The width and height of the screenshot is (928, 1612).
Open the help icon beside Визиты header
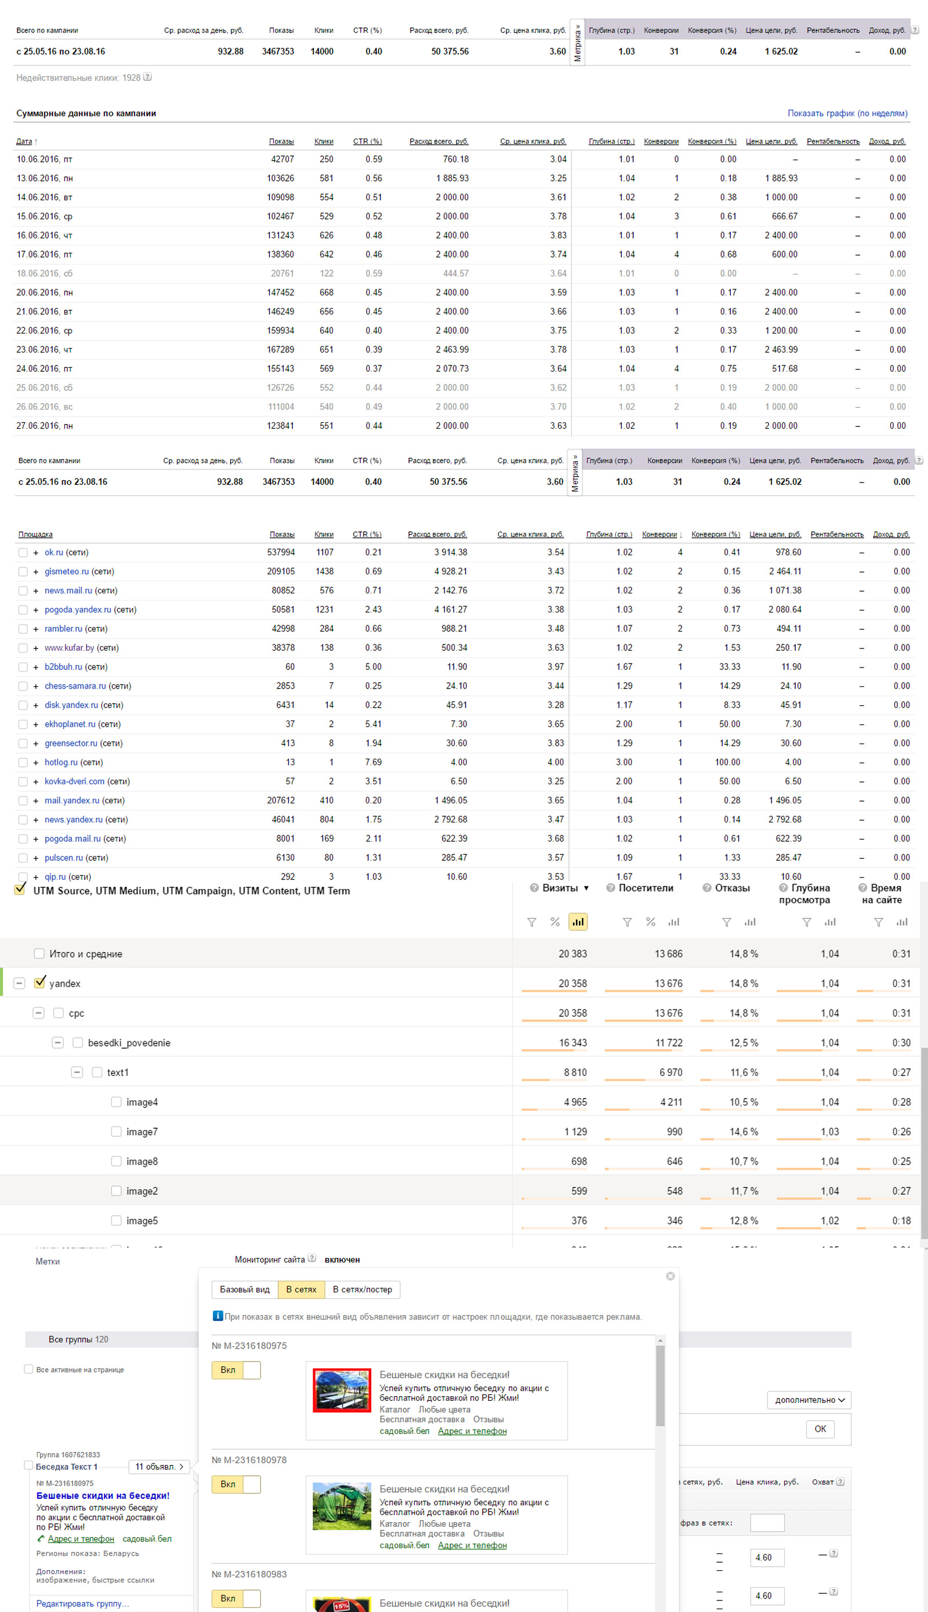(x=534, y=888)
